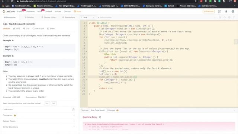Fold code at line 1 arrow
This screenshot has width=238, height=134.
[86, 23]
